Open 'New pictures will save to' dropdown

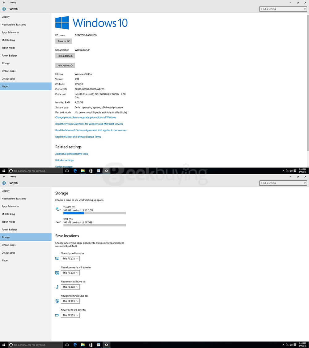point(70,301)
